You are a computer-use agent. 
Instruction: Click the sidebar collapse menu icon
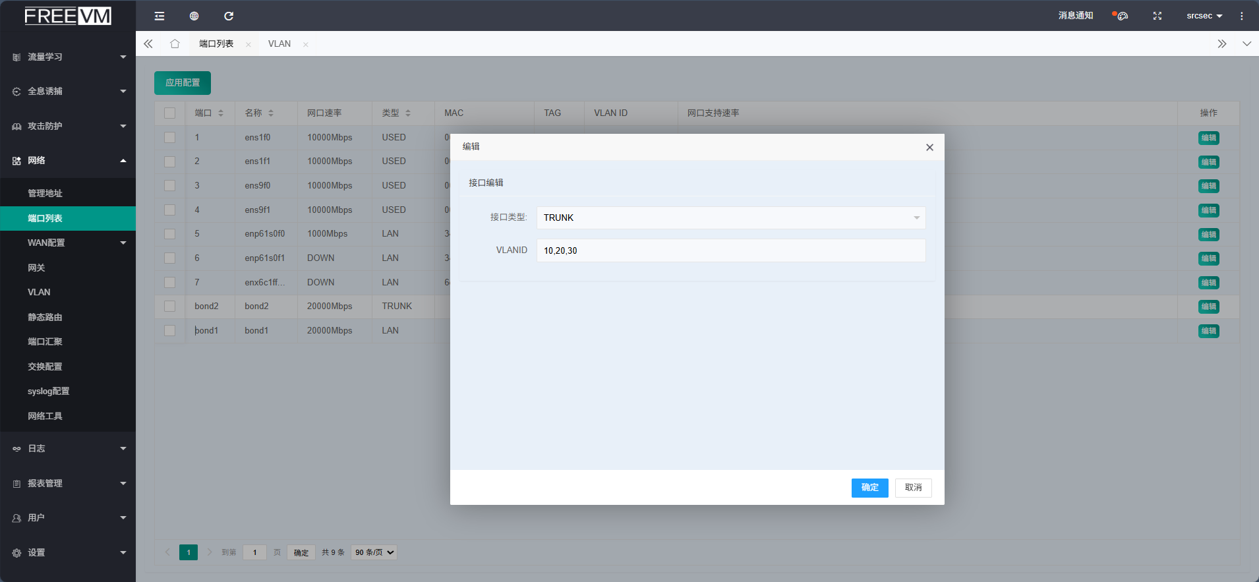[160, 16]
